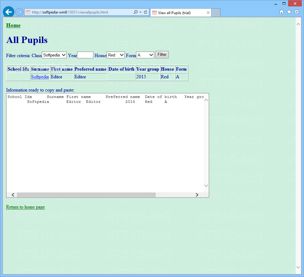This screenshot has width=304, height=277.
Task: Click the search magnifier in address bar
Action: point(135,12)
